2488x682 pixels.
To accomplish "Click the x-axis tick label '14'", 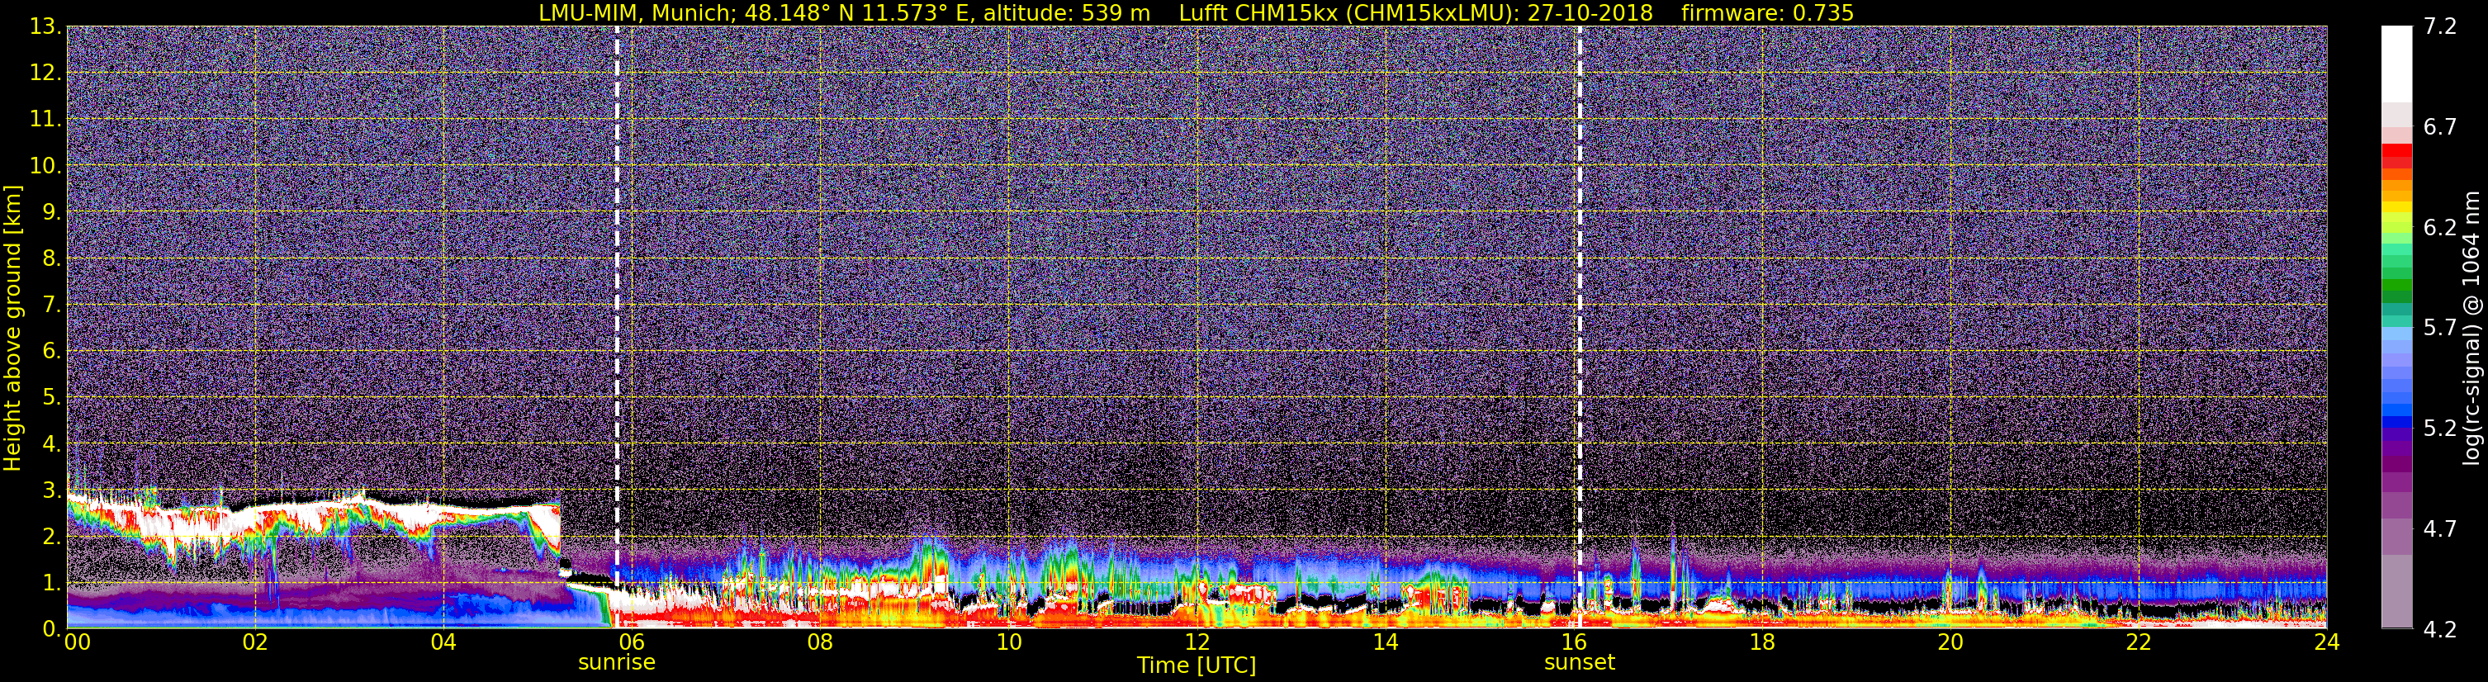I will click(x=1385, y=642).
